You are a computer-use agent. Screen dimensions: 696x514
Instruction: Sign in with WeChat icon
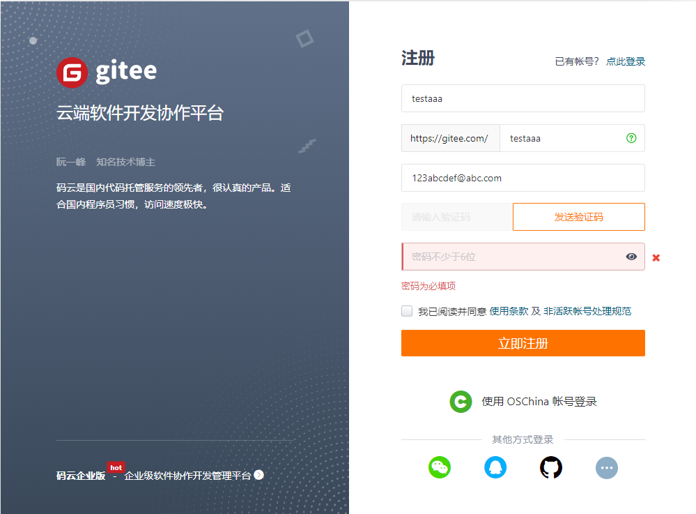(440, 467)
